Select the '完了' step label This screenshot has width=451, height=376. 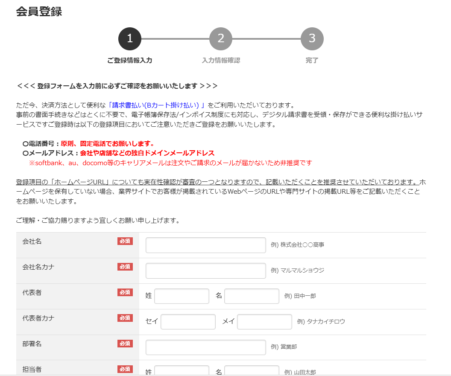click(312, 60)
